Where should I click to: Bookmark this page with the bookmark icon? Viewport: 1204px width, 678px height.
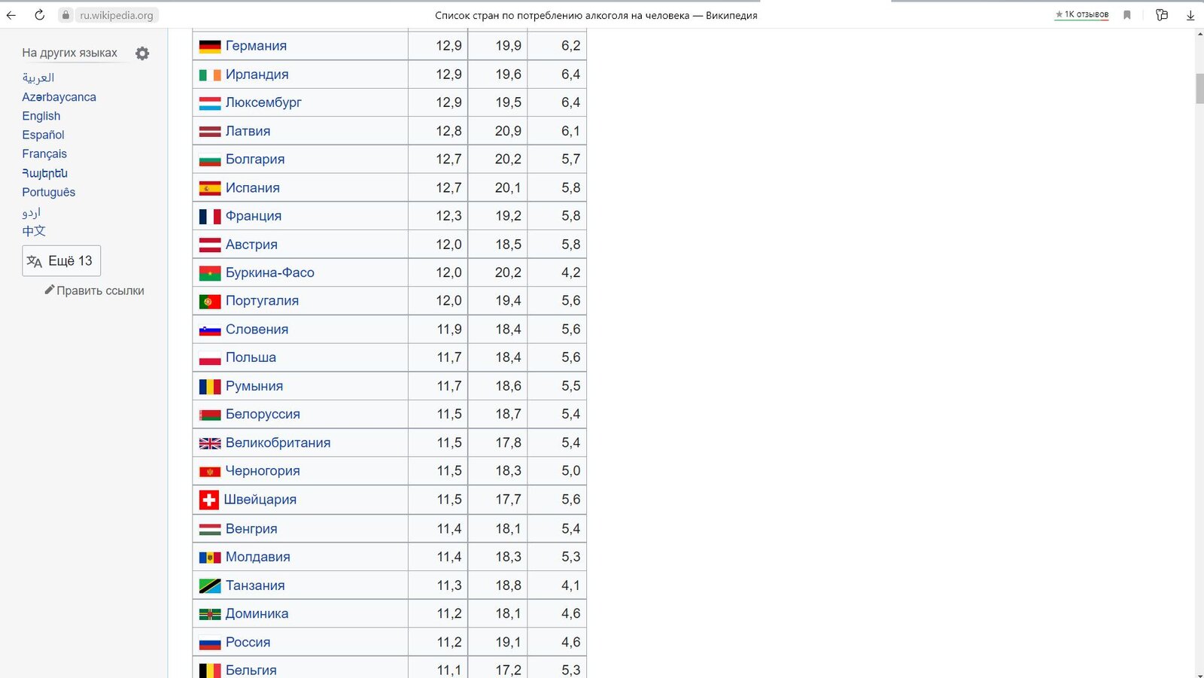1126,15
